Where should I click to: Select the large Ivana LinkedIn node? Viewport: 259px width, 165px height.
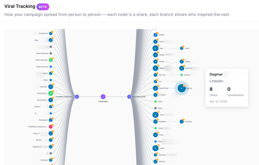pos(155,148)
